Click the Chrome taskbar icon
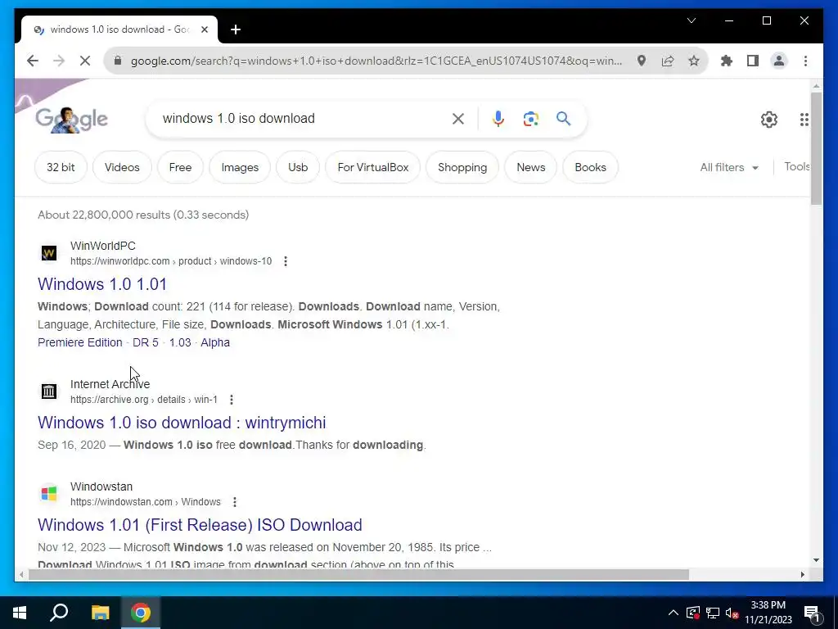The image size is (838, 629). click(141, 613)
